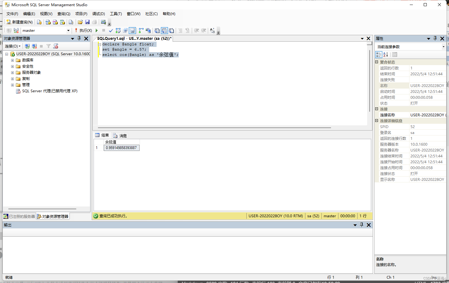Expand the 复制 folder node
The image size is (449, 283).
(12, 79)
